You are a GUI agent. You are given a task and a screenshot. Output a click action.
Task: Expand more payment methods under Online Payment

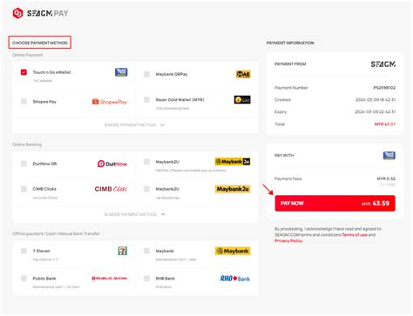tap(134, 125)
